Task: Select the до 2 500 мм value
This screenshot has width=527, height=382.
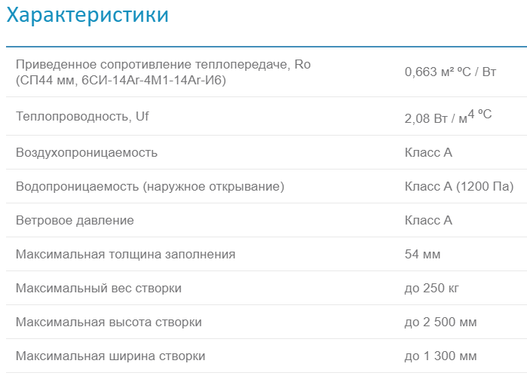Action: (440, 322)
